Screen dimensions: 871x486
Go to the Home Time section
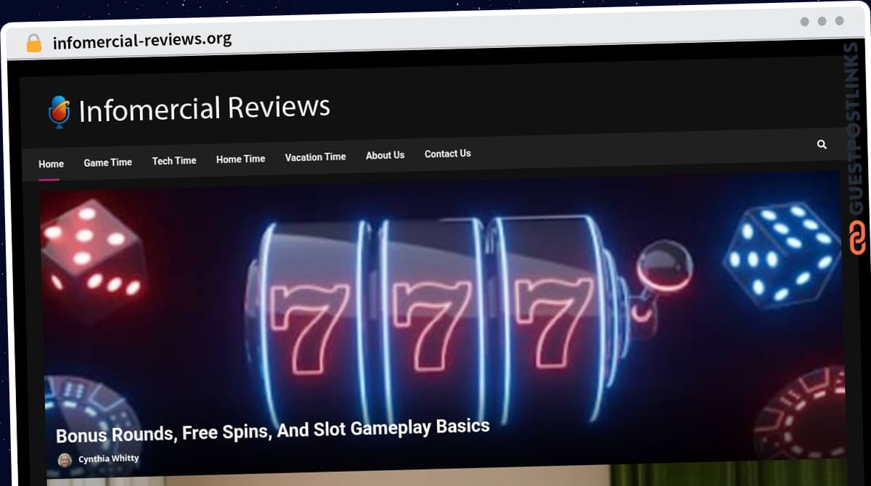click(x=240, y=159)
